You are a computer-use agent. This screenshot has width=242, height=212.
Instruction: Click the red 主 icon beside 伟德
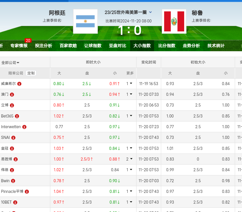click(x=12, y=170)
